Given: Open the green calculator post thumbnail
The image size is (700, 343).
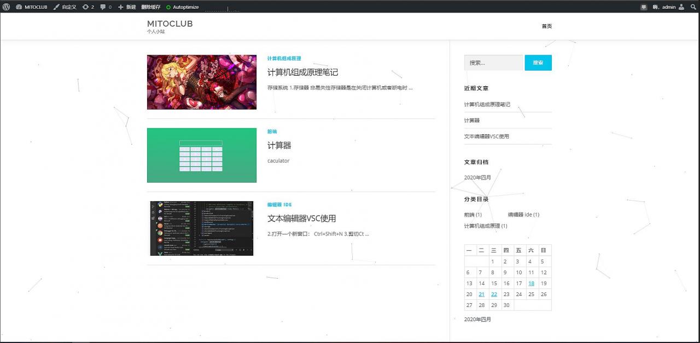Looking at the screenshot, I should coord(201,155).
